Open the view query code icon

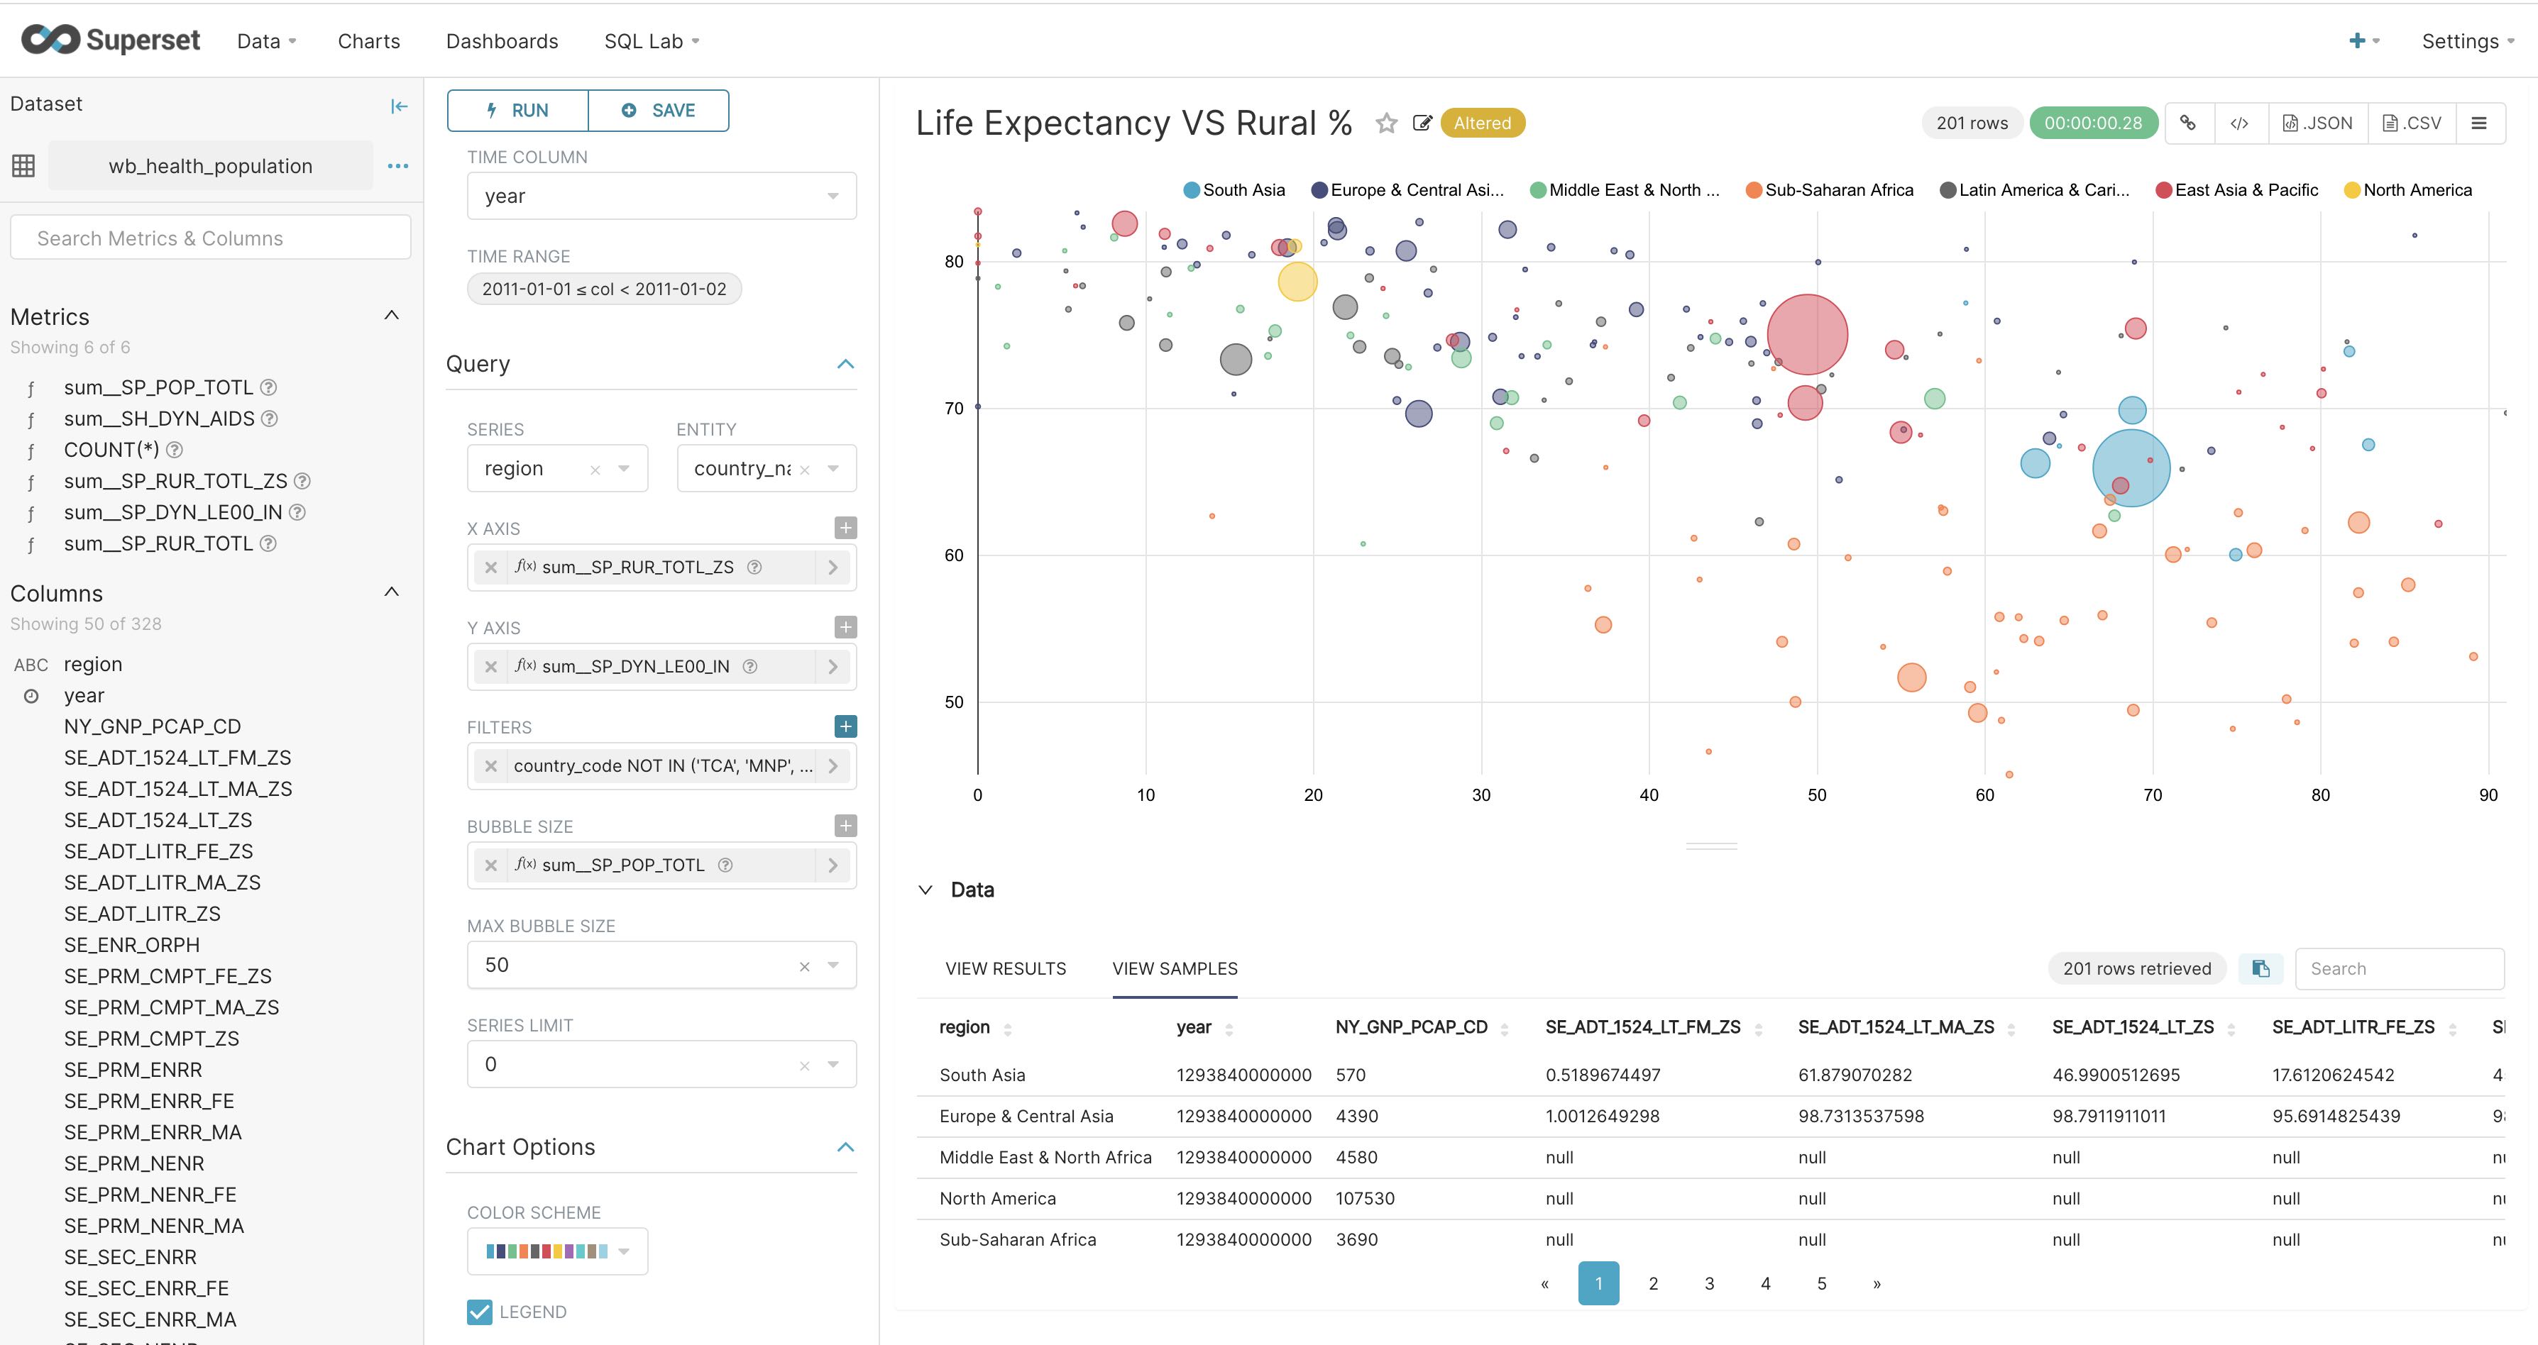click(x=2241, y=122)
